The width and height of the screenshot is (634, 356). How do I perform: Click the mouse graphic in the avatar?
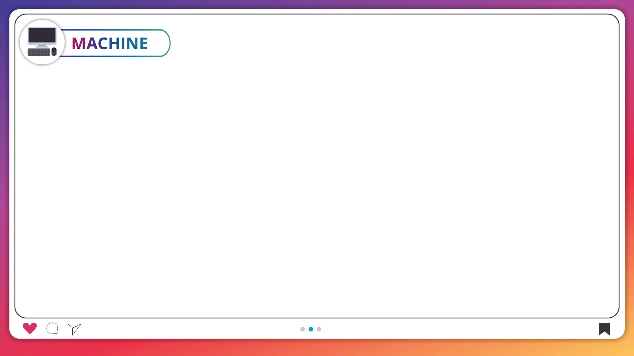pyautogui.click(x=54, y=52)
